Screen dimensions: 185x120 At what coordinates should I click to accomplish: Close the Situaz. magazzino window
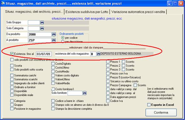click(x=181, y=3)
